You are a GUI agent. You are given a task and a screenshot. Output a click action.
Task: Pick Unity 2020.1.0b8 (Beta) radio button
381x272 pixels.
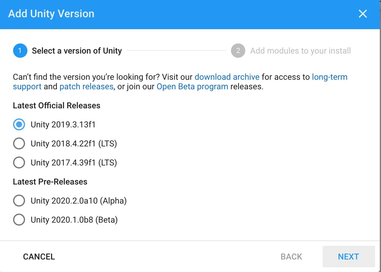19,220
